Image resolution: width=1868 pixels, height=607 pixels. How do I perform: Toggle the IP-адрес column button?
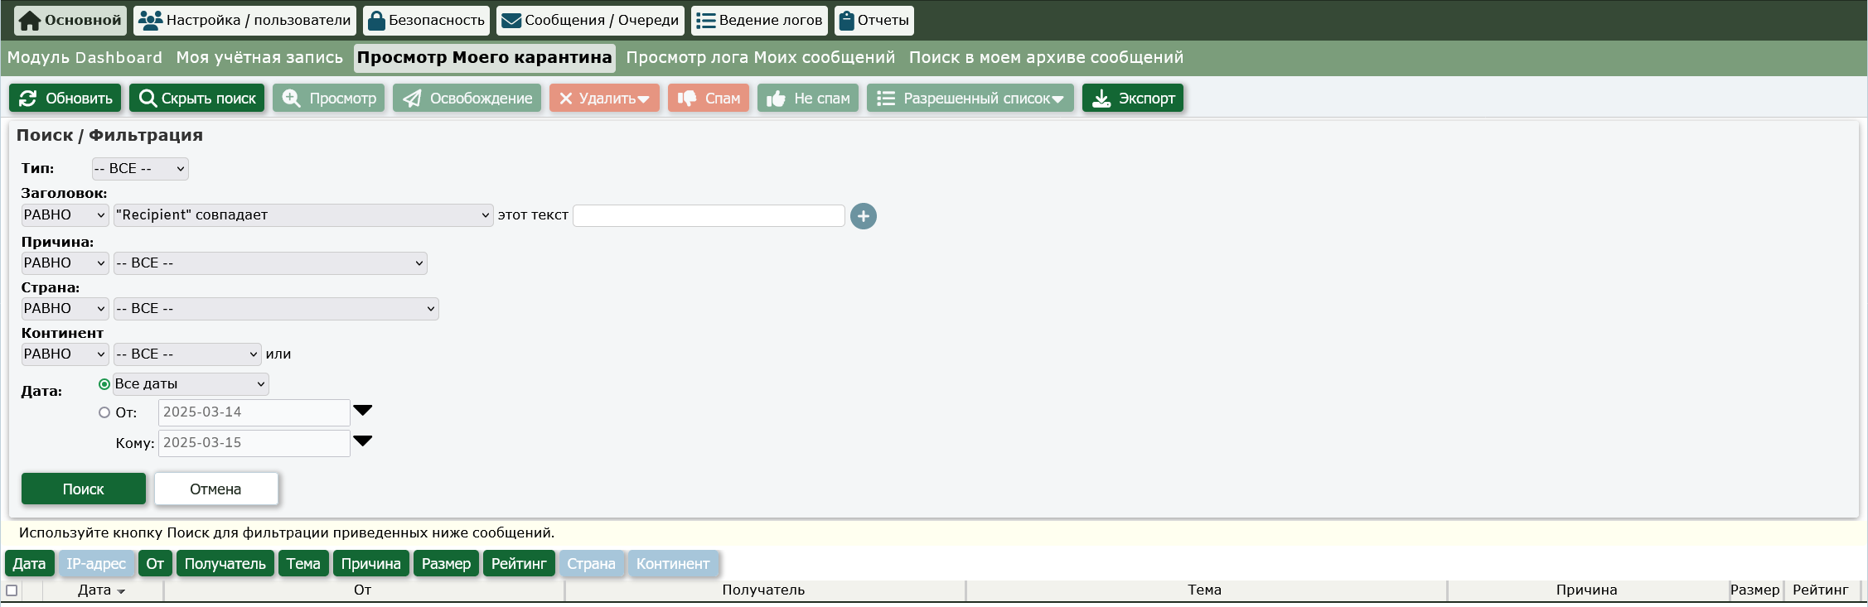[x=96, y=564]
